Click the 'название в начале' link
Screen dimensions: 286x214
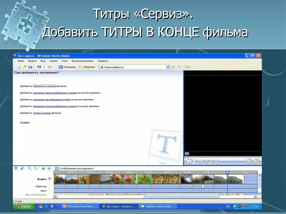click(44, 86)
